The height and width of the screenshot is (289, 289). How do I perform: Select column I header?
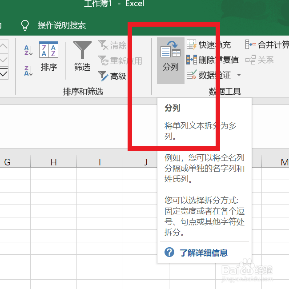coord(100,162)
